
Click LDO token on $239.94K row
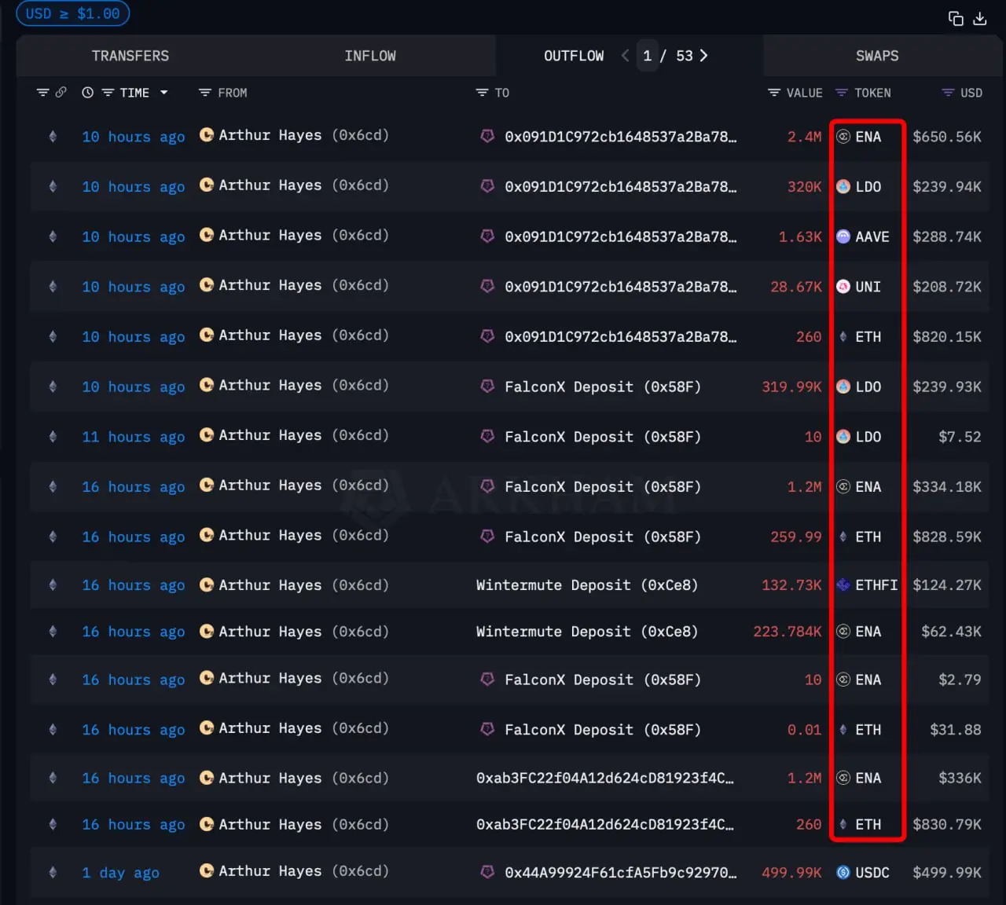point(859,187)
